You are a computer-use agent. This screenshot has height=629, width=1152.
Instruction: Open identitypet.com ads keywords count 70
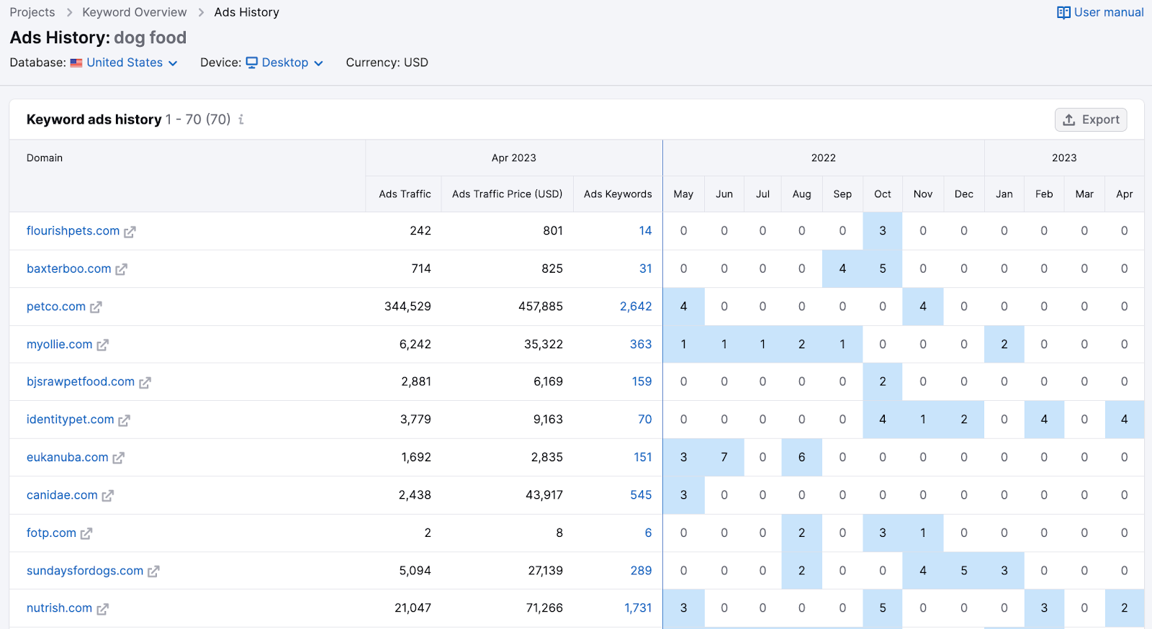(x=645, y=420)
